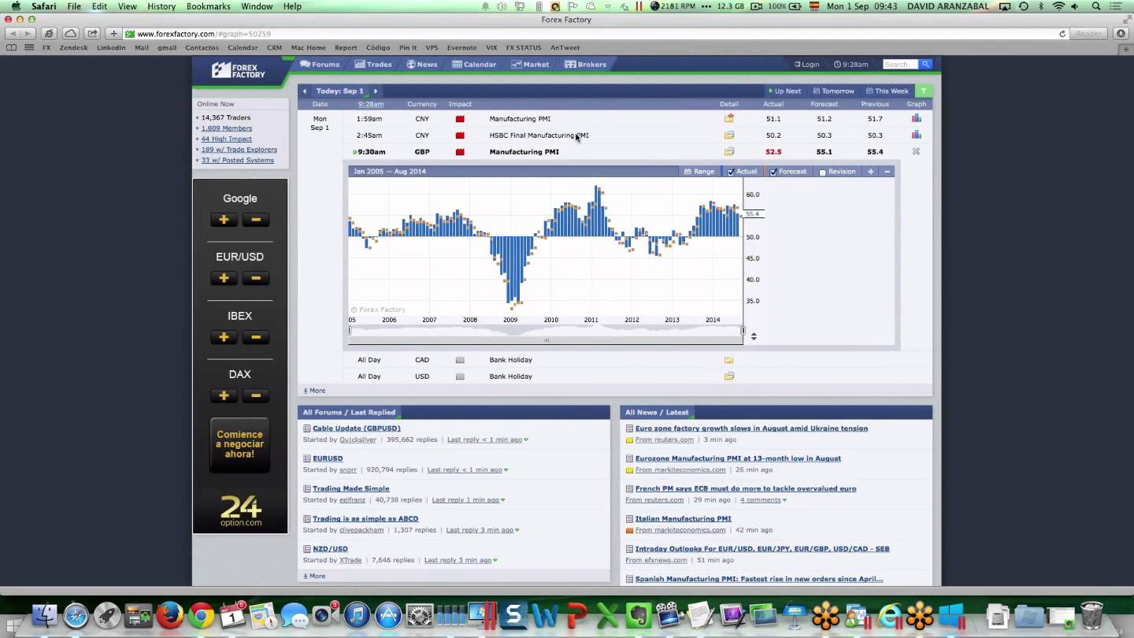Open the Cable Update (GBPUSD) thread
Screen dimensions: 1134x638
(356, 428)
